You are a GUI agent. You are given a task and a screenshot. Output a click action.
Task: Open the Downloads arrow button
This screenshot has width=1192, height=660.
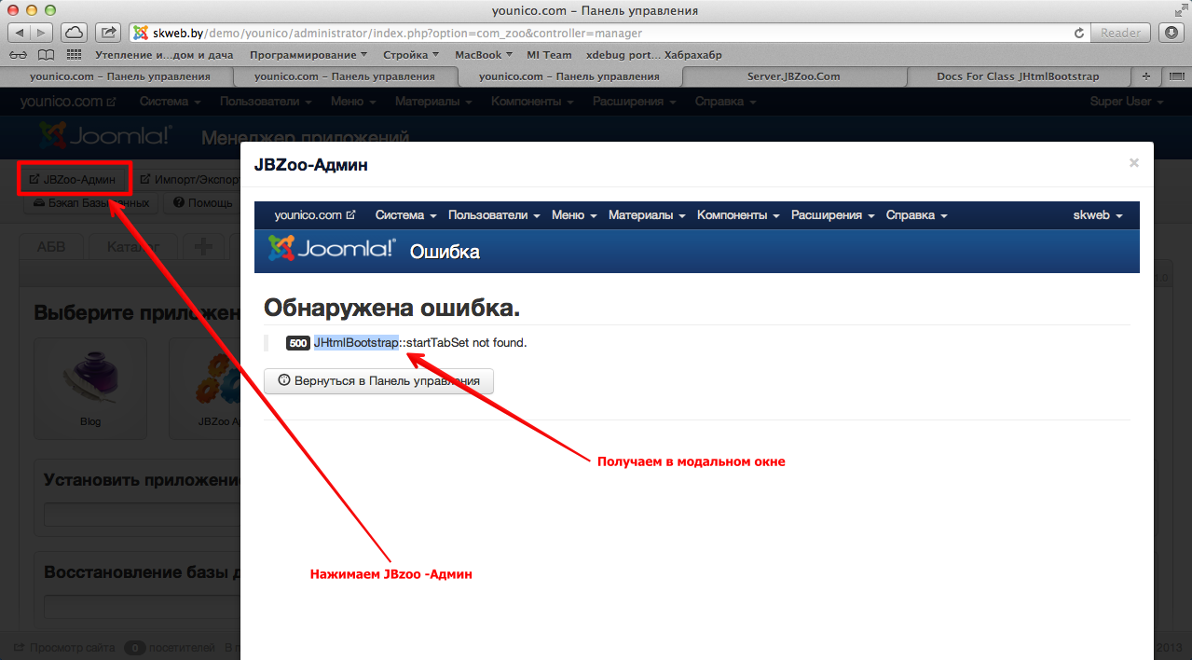pyautogui.click(x=1171, y=33)
